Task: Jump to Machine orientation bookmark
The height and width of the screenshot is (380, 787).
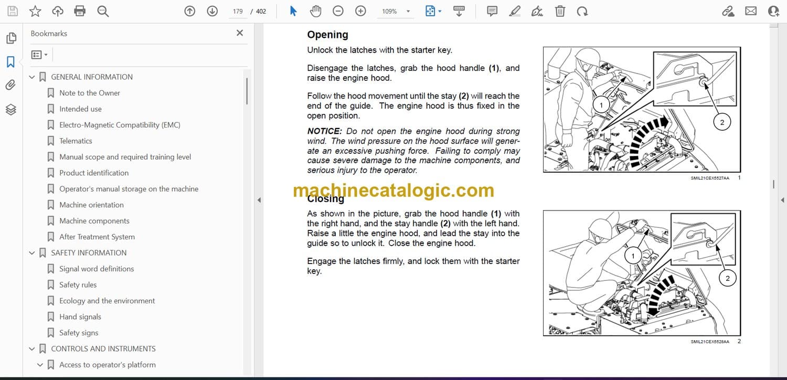Action: tap(91, 205)
